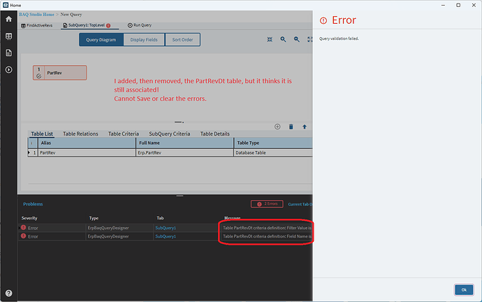The width and height of the screenshot is (482, 302).
Task: Open the grid view icon in the sidebar
Action: pos(8,36)
